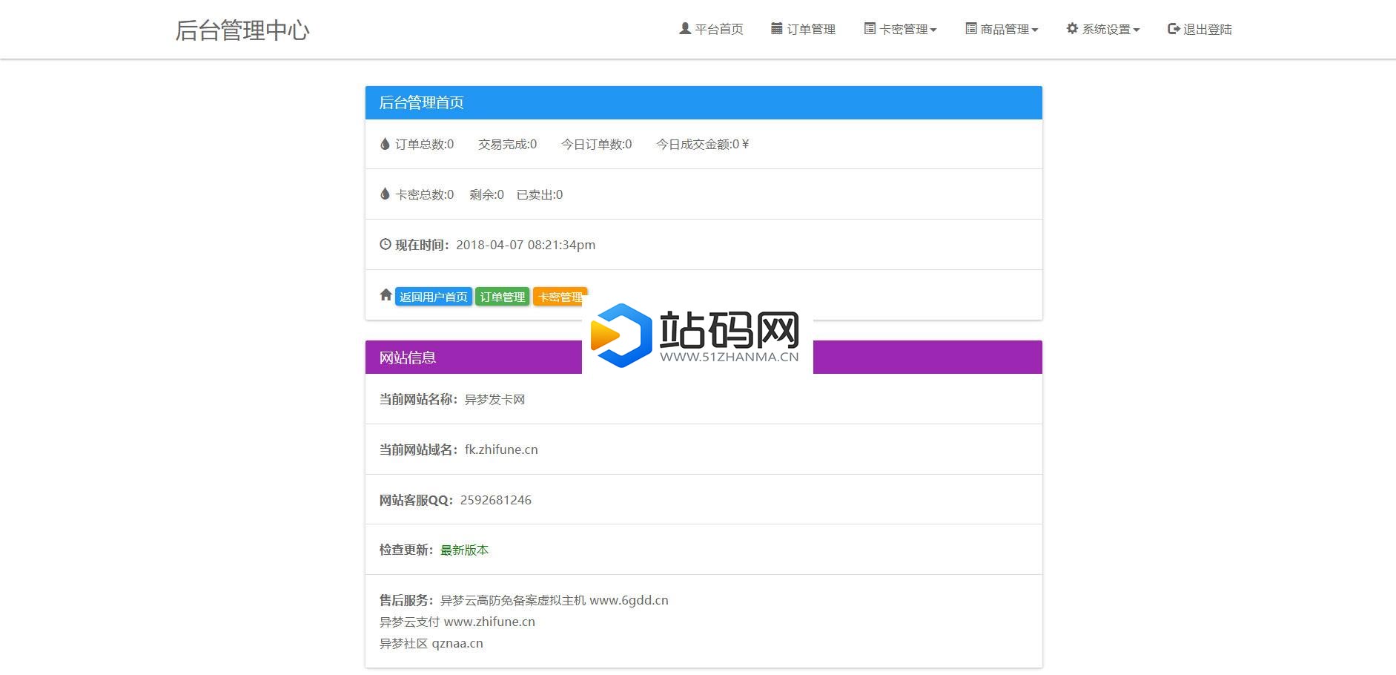Open the 卡密管理 navbar menu
This screenshot has width=1396, height=675.
tap(900, 29)
